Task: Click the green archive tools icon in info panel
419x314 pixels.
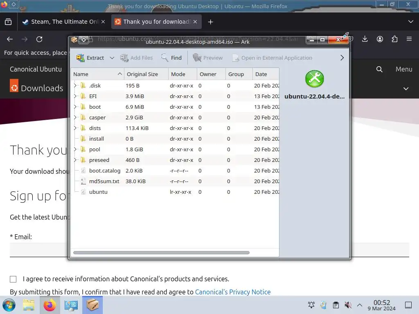Action: click(315, 79)
